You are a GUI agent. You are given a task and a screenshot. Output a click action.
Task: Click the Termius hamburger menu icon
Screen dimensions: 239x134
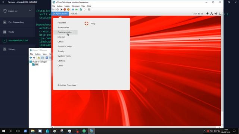pyautogui.click(x=3, y=2)
